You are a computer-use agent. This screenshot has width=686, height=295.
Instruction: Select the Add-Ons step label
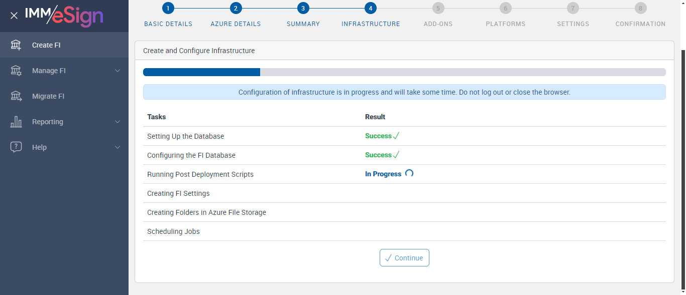click(438, 24)
